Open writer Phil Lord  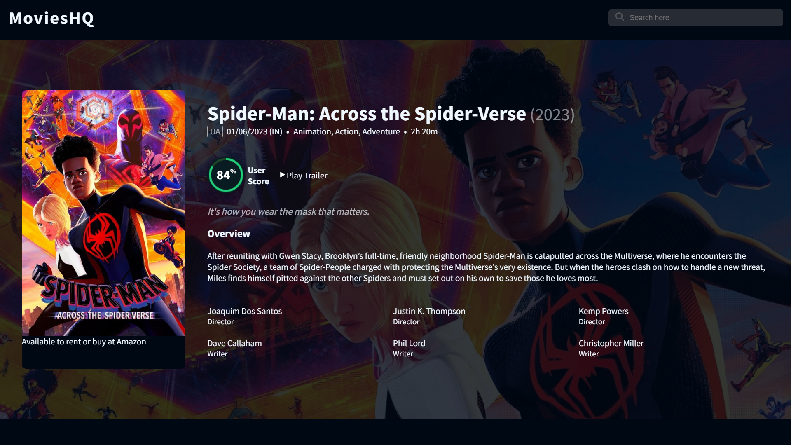pyautogui.click(x=409, y=343)
